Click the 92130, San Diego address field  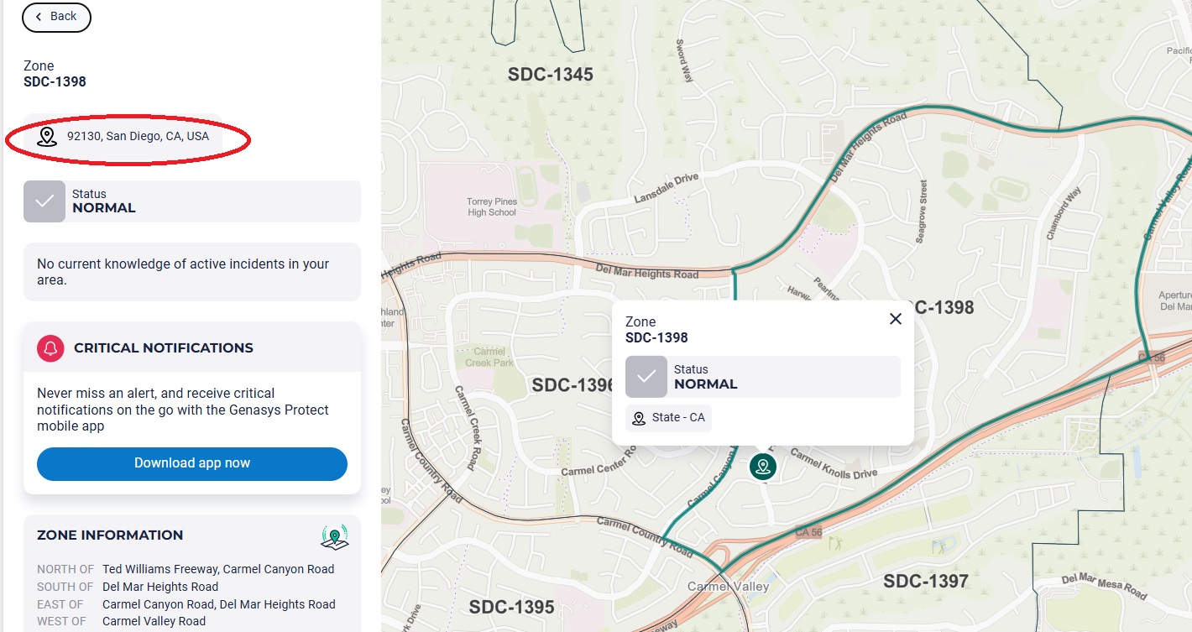[138, 136]
